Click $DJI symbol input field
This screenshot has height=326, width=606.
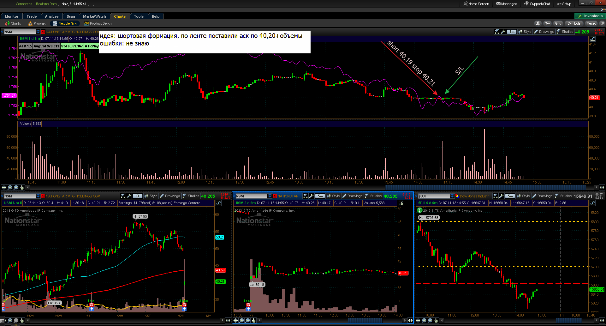434,196
